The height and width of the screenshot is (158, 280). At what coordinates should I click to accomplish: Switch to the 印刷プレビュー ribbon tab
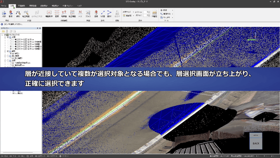[68, 6]
